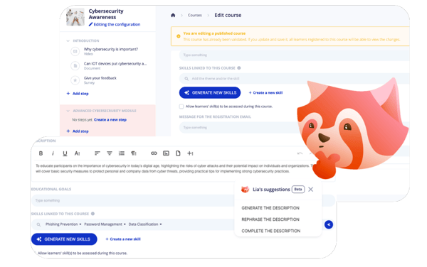
Task: Click the Beta badge in Lia's suggestions
Action: [298, 190]
